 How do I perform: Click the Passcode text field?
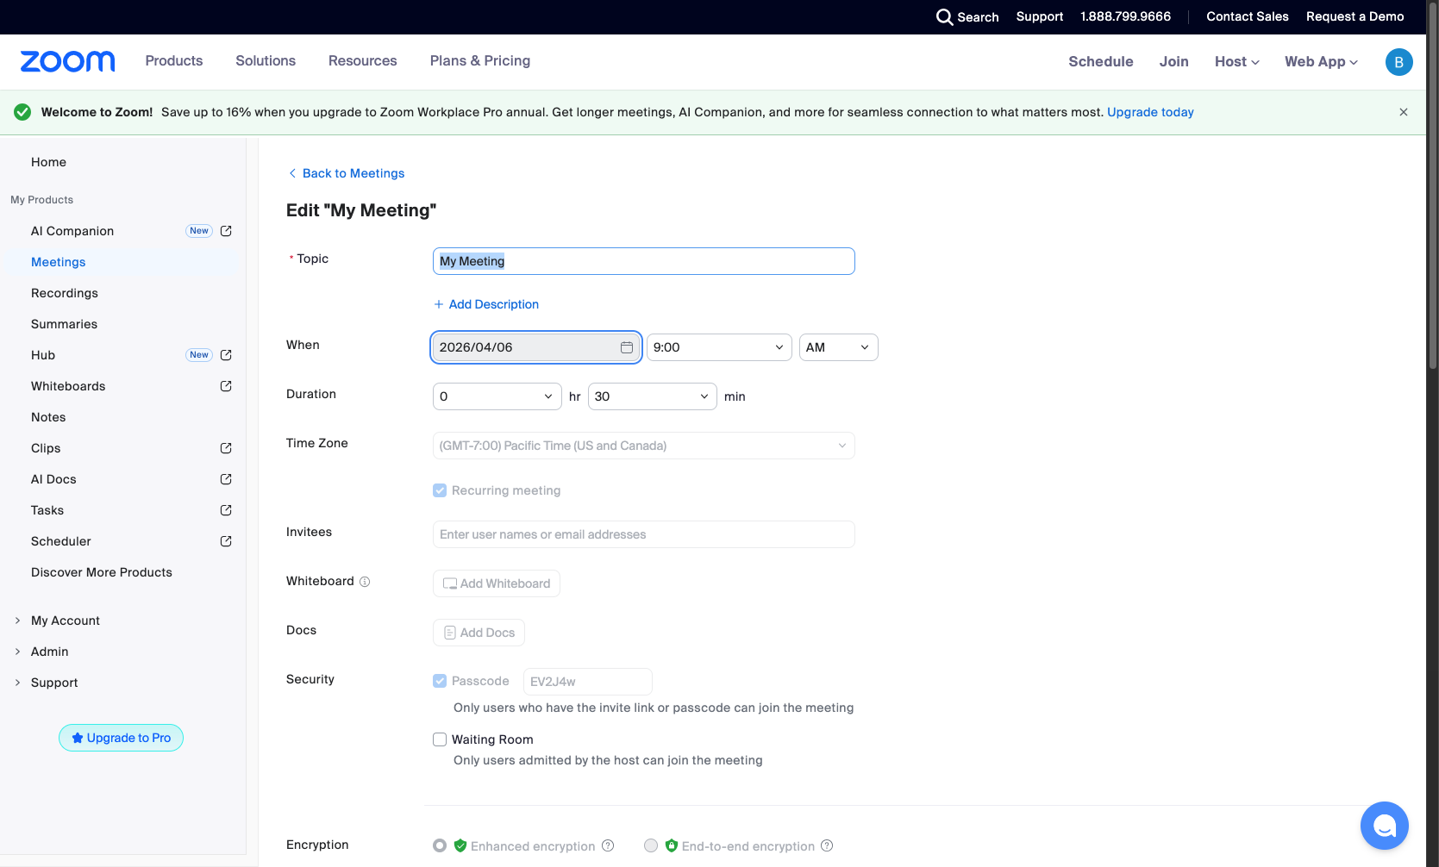pos(588,682)
